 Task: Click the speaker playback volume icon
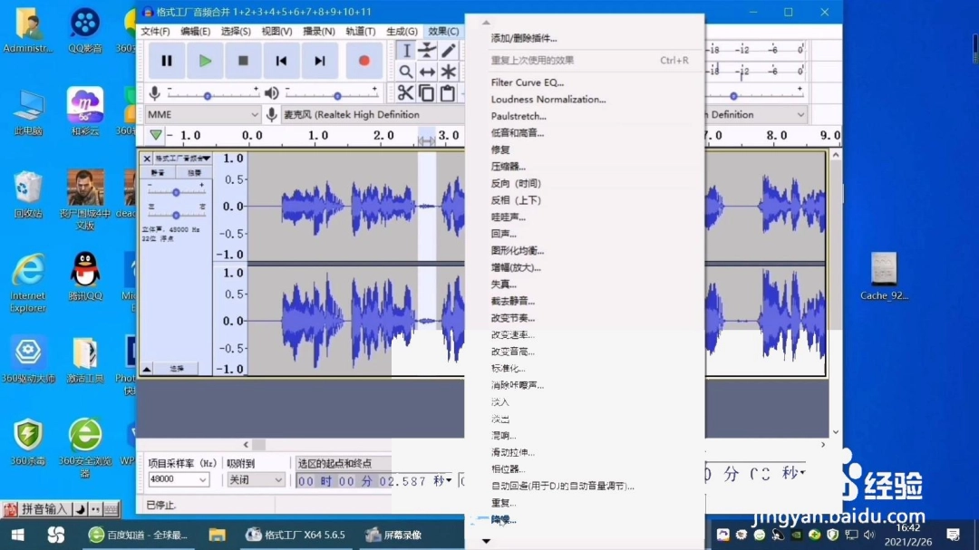(272, 93)
